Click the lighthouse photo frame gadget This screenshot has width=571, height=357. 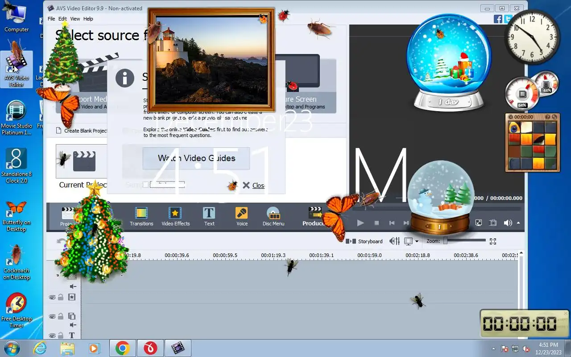pos(211,60)
